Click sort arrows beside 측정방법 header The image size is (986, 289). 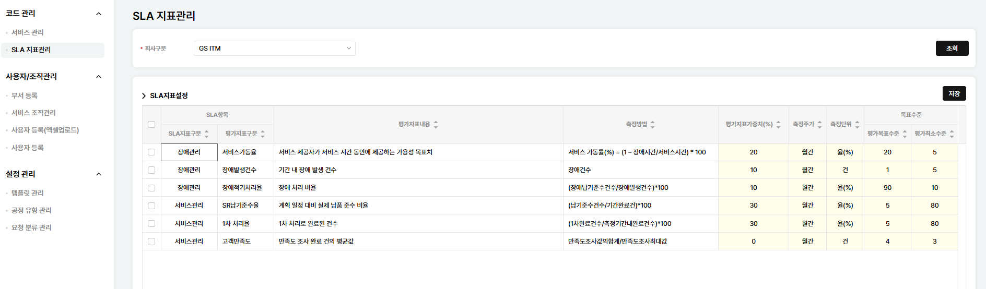coord(652,125)
